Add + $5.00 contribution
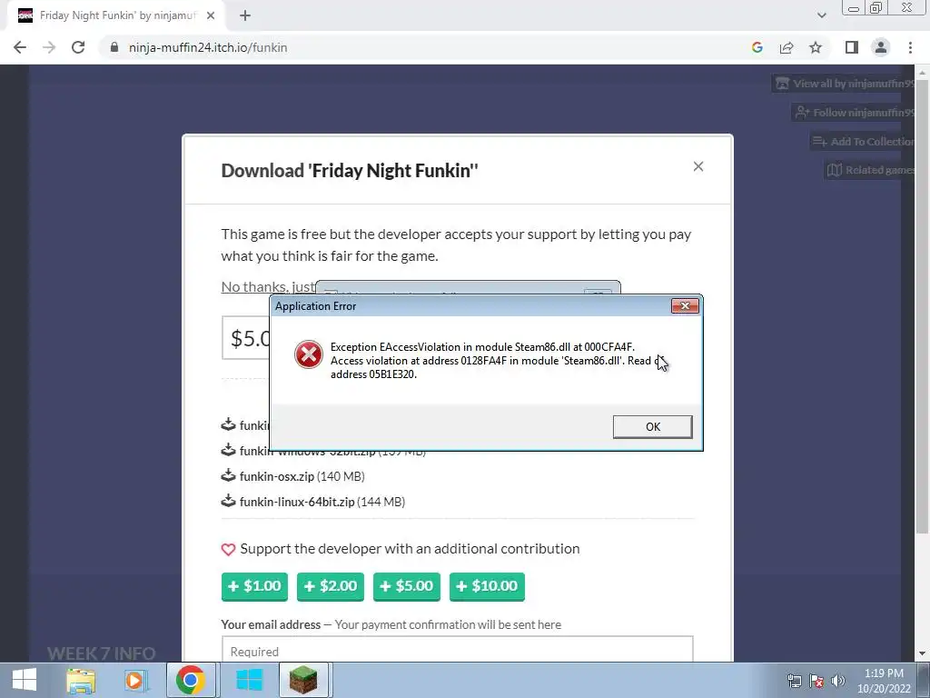Viewport: 930px width, 698px height. [406, 586]
